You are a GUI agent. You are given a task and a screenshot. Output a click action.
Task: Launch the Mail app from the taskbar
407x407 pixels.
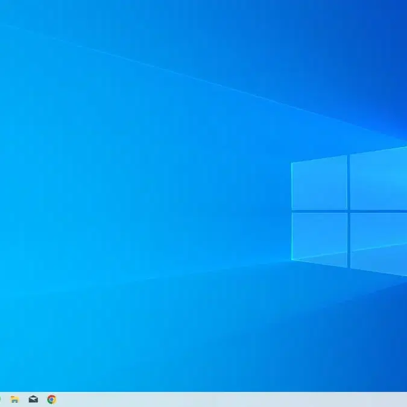pos(33,399)
